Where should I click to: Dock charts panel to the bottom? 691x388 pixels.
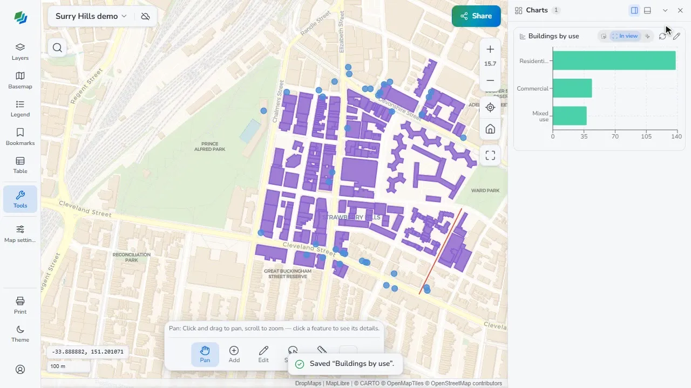coord(647,10)
